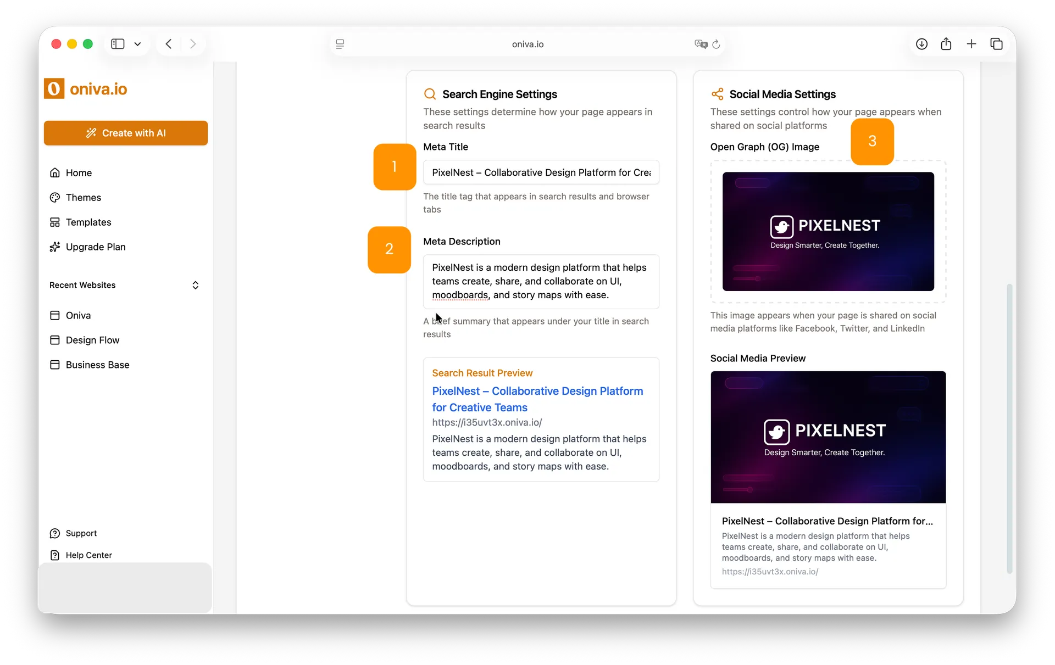Click inside the Meta Title input field
The height and width of the screenshot is (665, 1055).
coord(541,172)
